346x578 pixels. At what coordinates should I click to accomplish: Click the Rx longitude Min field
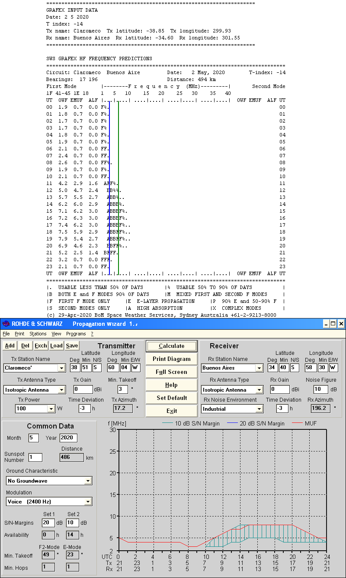click(323, 368)
